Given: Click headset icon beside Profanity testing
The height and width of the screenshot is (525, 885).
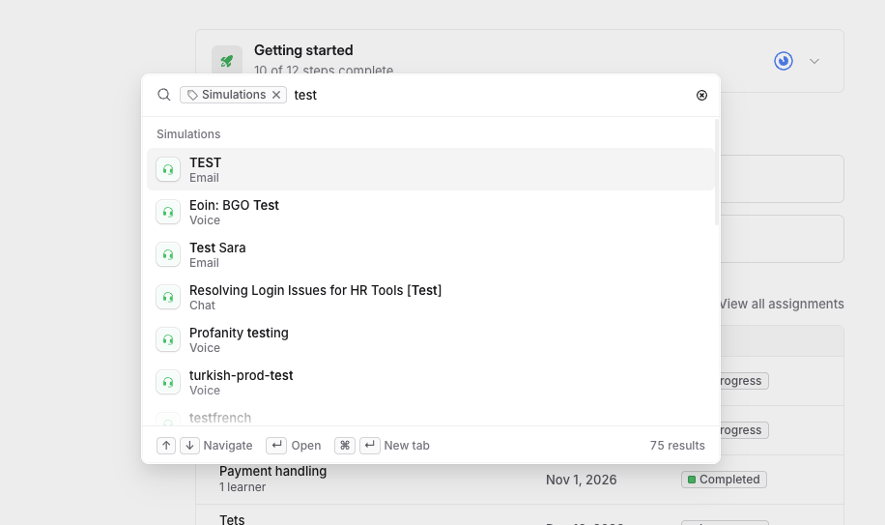Looking at the screenshot, I should [168, 339].
